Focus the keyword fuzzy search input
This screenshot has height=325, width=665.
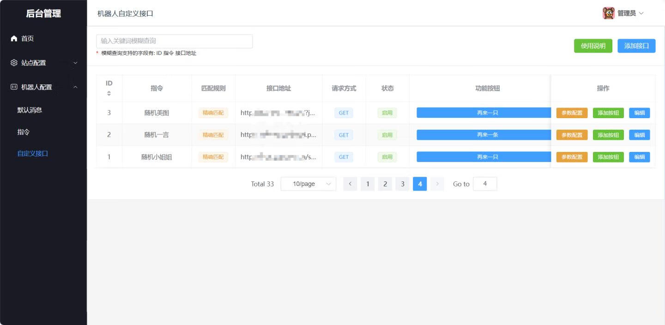(x=174, y=41)
